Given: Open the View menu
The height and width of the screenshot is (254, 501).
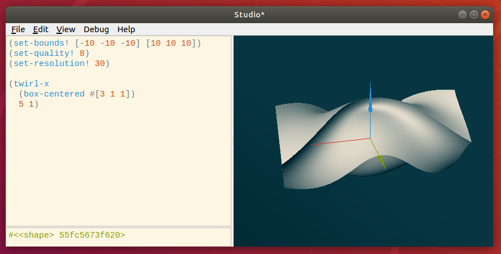Looking at the screenshot, I should 65,29.
